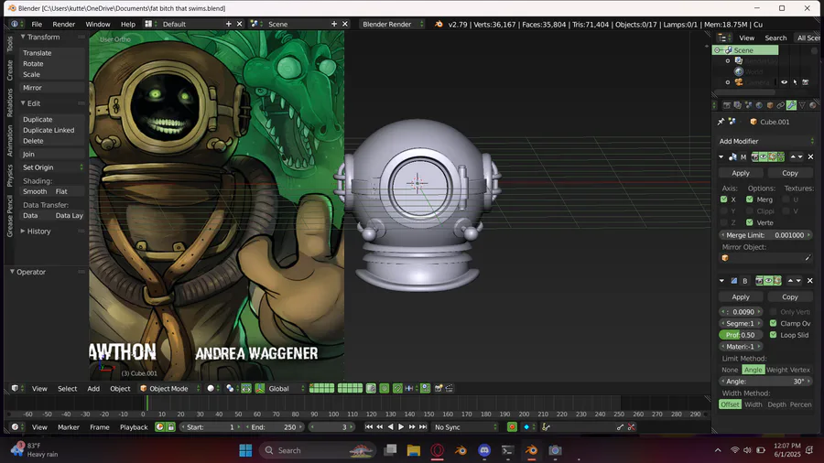The image size is (824, 463).
Task: Expand the History panel
Action: 23,231
